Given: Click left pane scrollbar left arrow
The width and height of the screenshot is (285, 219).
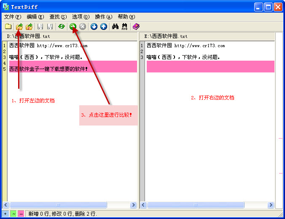Looking at the screenshot, I should pos(5,205).
